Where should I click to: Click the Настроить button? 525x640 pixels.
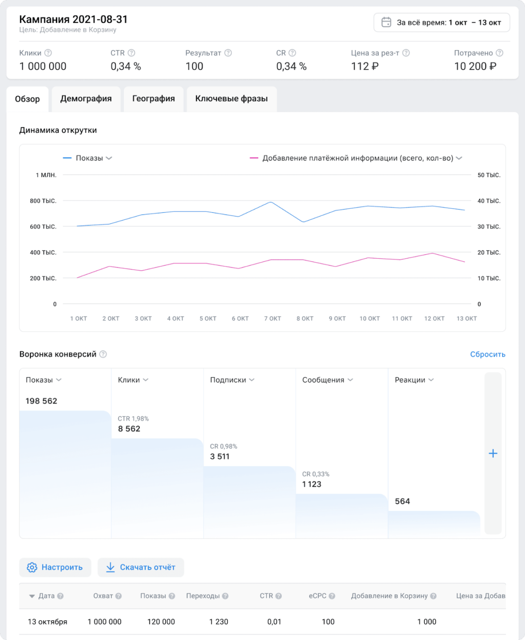pos(55,567)
